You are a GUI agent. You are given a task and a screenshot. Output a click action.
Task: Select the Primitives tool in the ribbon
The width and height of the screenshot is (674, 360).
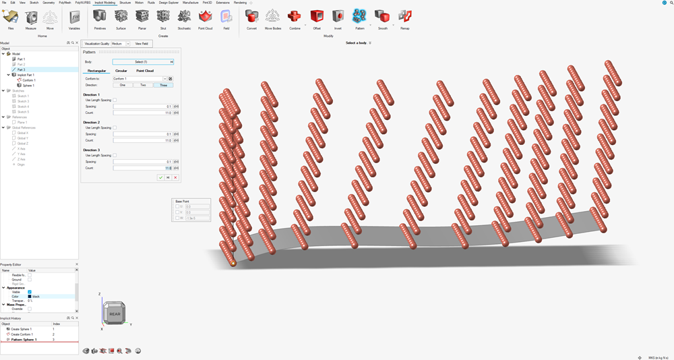100,18
